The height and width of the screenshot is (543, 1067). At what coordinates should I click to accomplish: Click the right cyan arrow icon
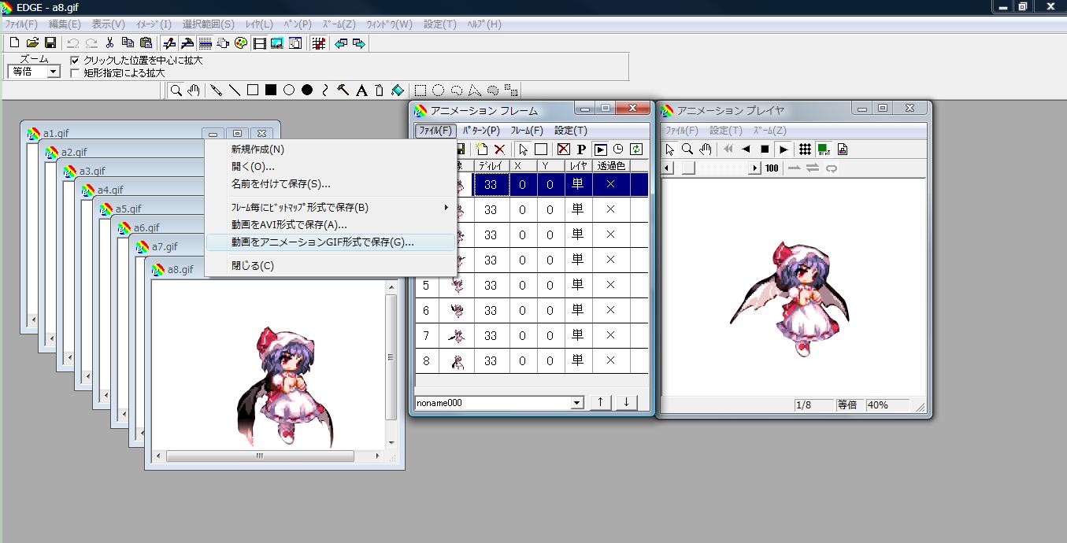[359, 43]
